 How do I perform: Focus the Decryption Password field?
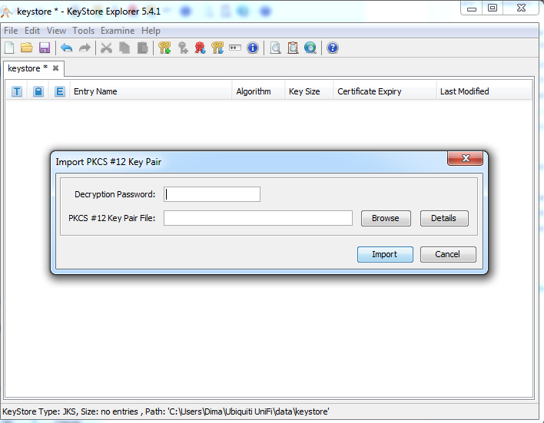pos(212,194)
